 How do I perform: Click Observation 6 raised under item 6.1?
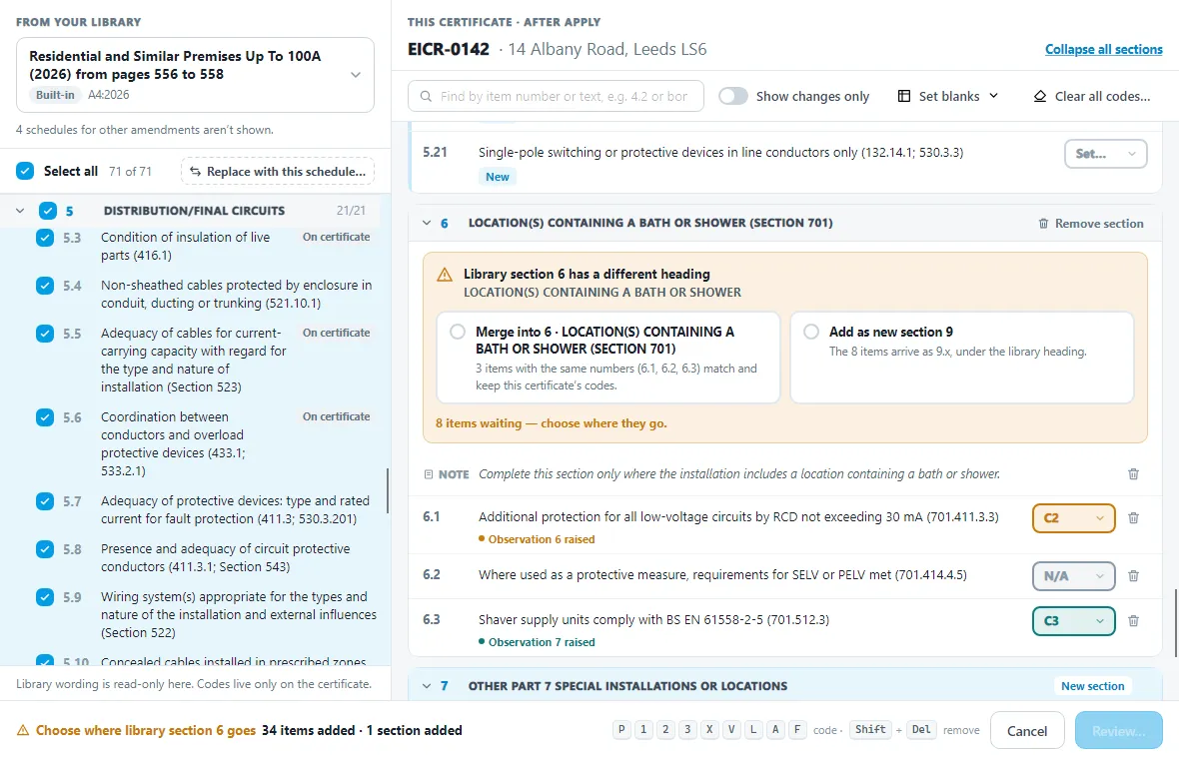[x=537, y=539]
